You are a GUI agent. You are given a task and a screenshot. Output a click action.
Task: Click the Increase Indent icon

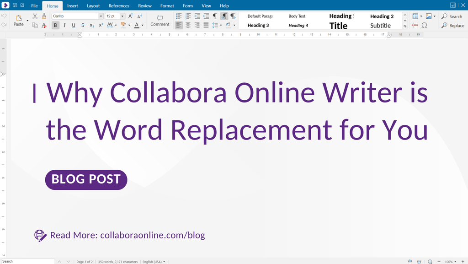click(x=197, y=16)
